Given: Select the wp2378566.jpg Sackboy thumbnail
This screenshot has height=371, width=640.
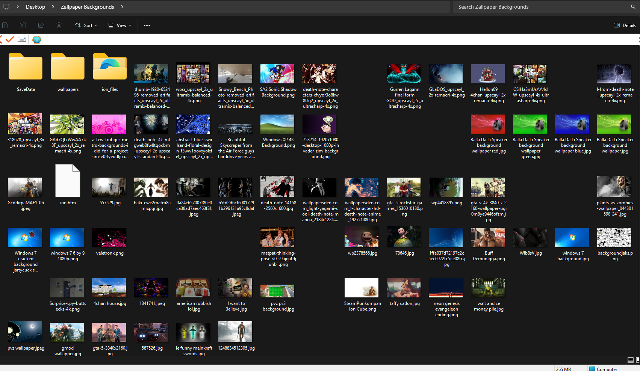Looking at the screenshot, I should coord(362,237).
